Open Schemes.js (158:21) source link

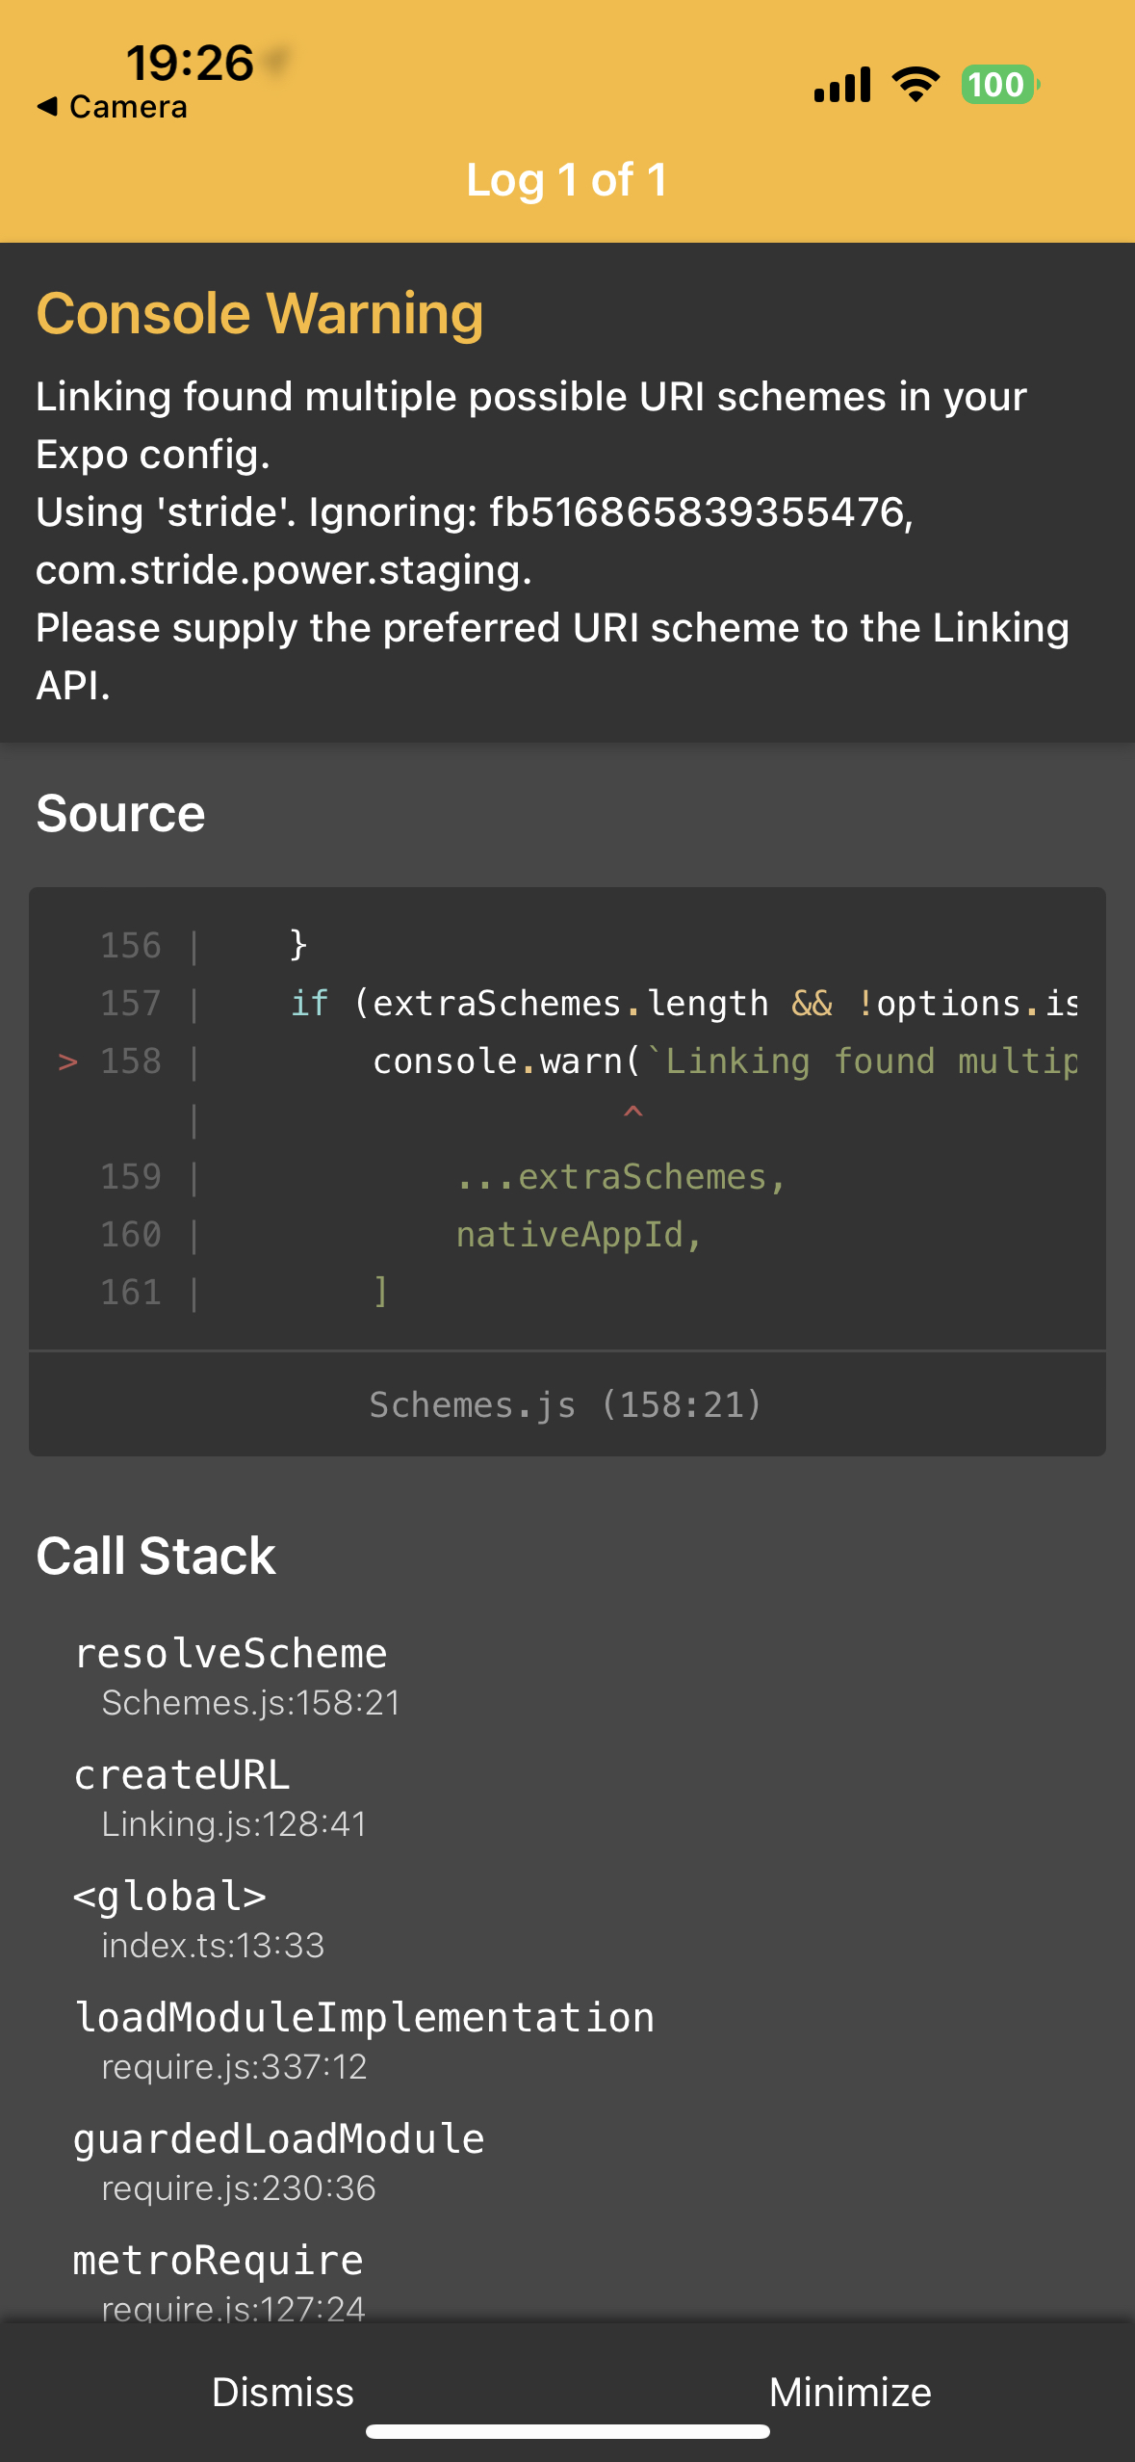click(x=566, y=1404)
